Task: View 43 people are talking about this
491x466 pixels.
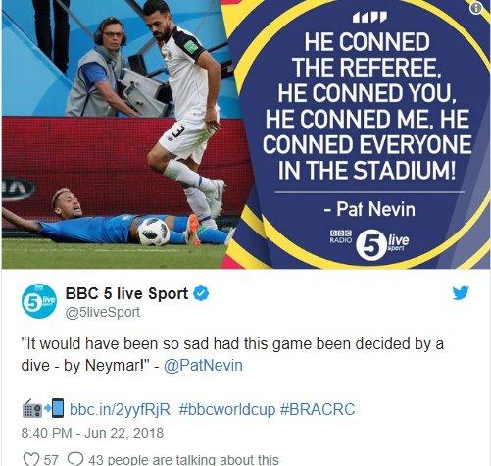Action: point(183,460)
